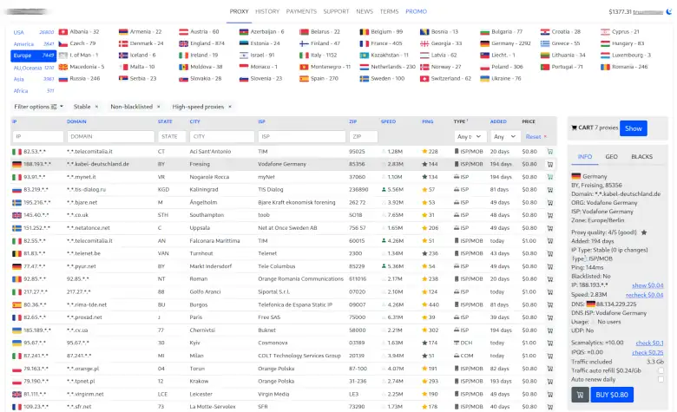Click the blue Show cart button
The image size is (677, 412).
click(634, 128)
